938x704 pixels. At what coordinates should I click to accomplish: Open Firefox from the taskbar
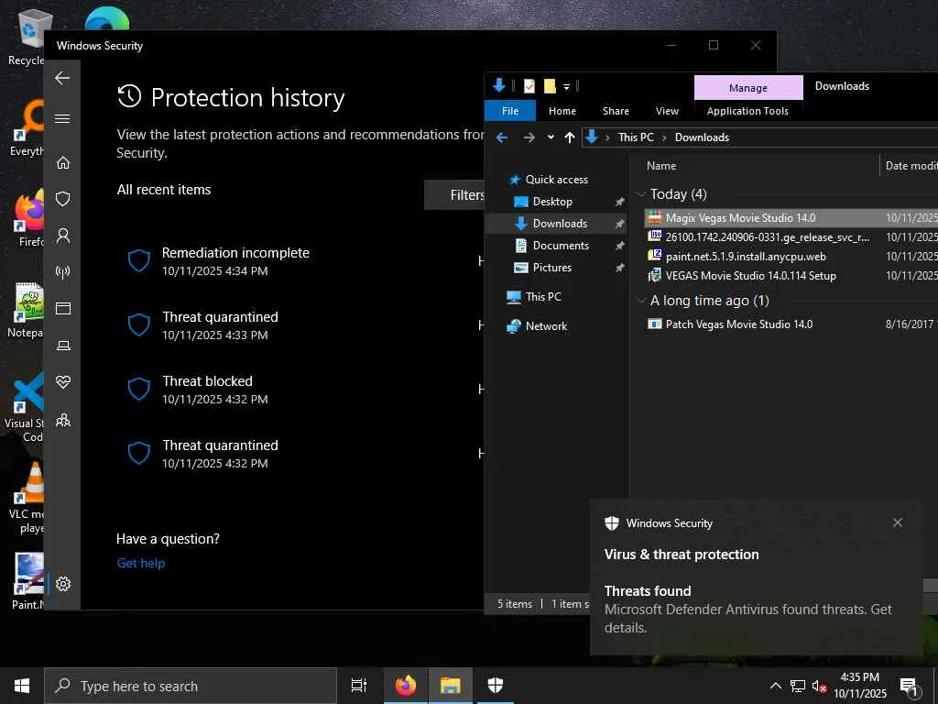point(406,686)
